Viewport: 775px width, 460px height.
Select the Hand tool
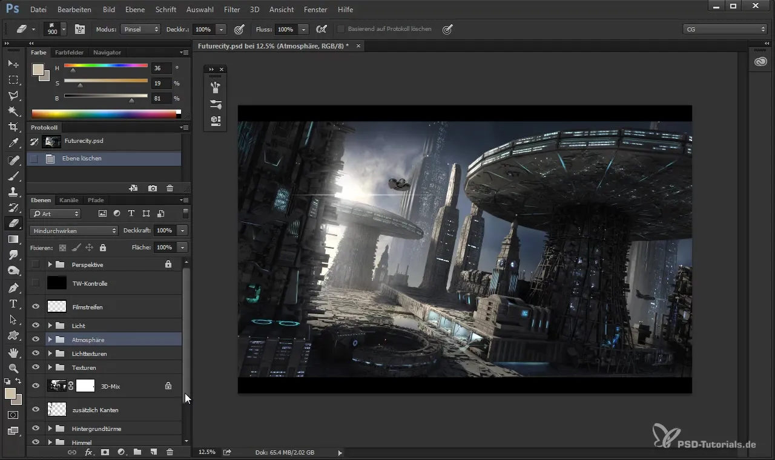[x=13, y=352]
